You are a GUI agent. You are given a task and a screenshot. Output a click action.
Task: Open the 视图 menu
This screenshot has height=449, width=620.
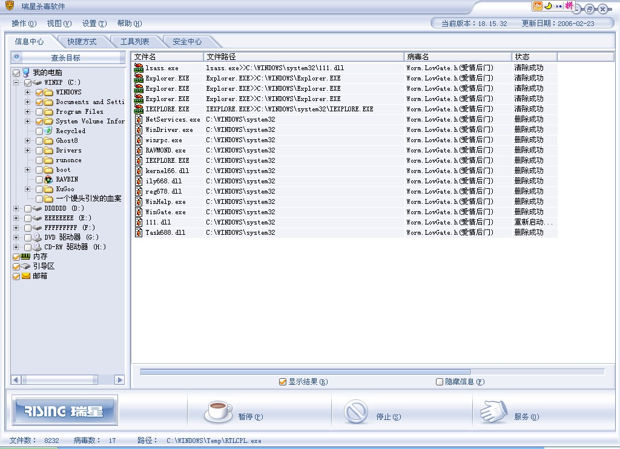click(59, 24)
